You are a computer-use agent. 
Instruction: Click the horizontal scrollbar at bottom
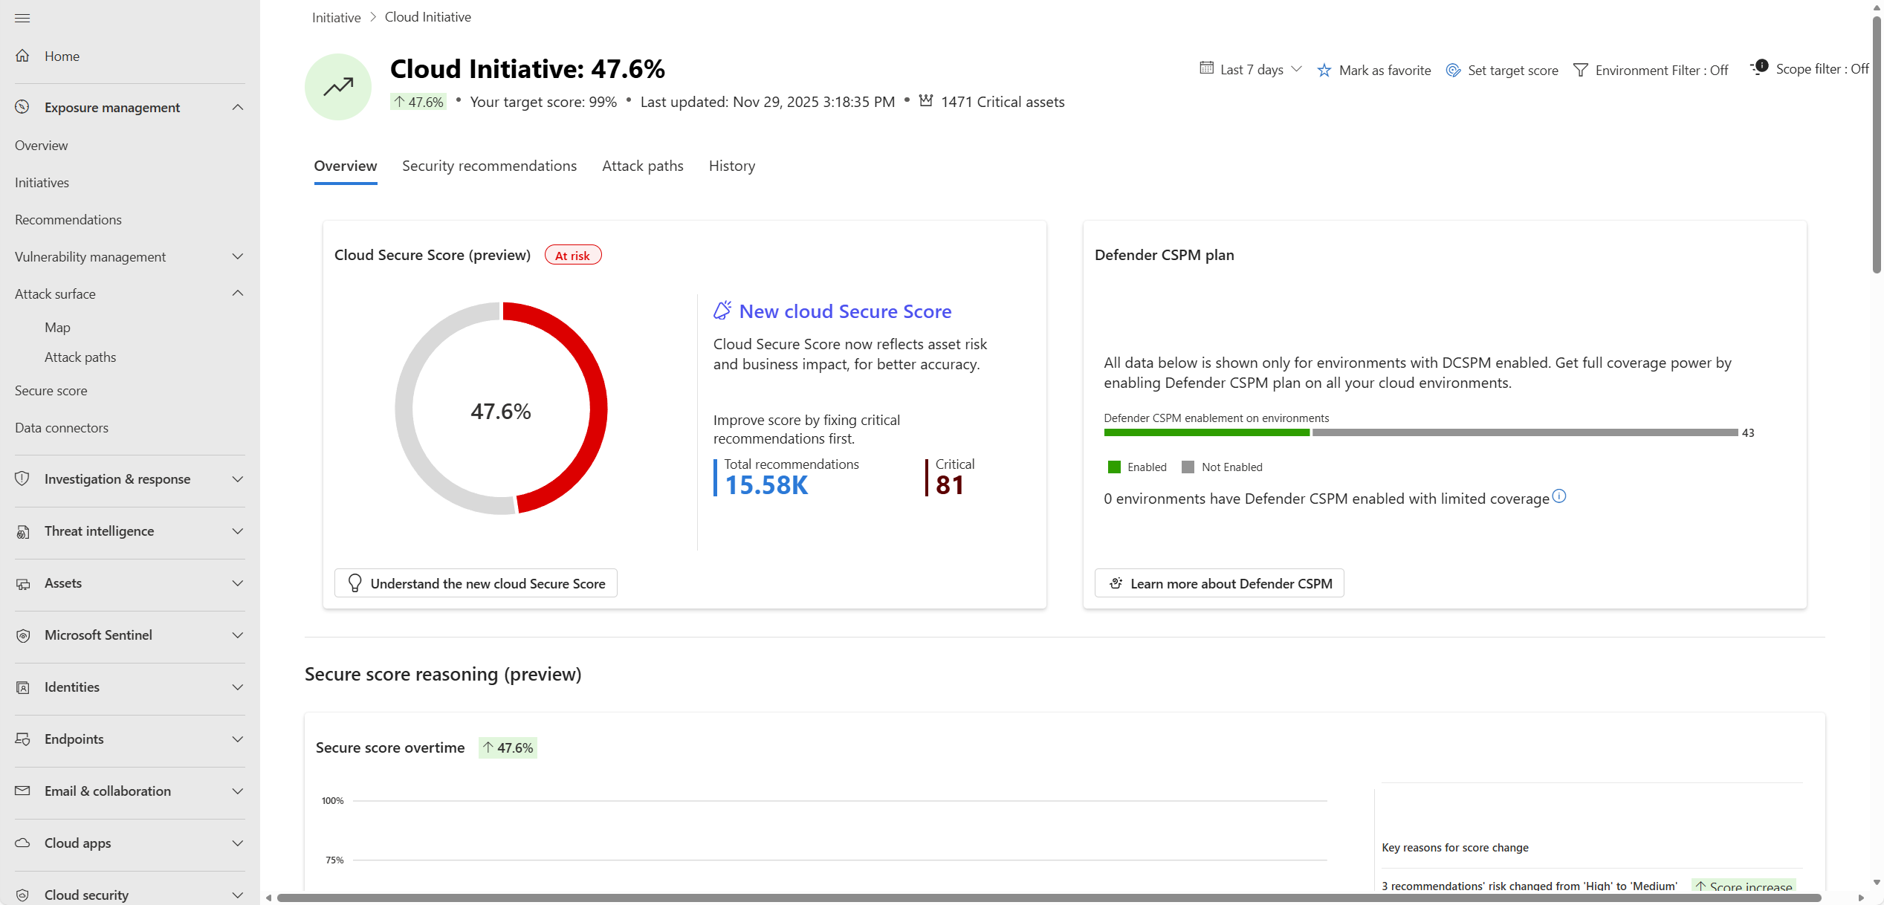[x=1048, y=898]
